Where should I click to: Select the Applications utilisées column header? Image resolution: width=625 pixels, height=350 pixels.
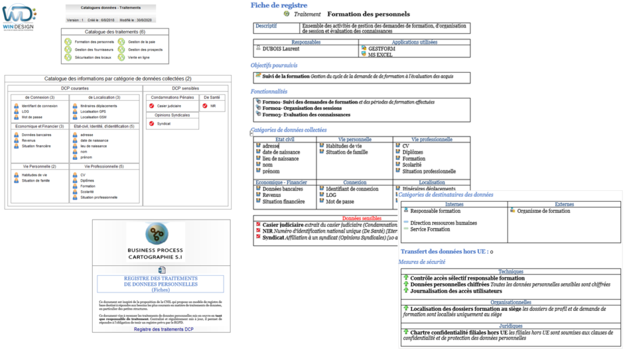click(414, 42)
